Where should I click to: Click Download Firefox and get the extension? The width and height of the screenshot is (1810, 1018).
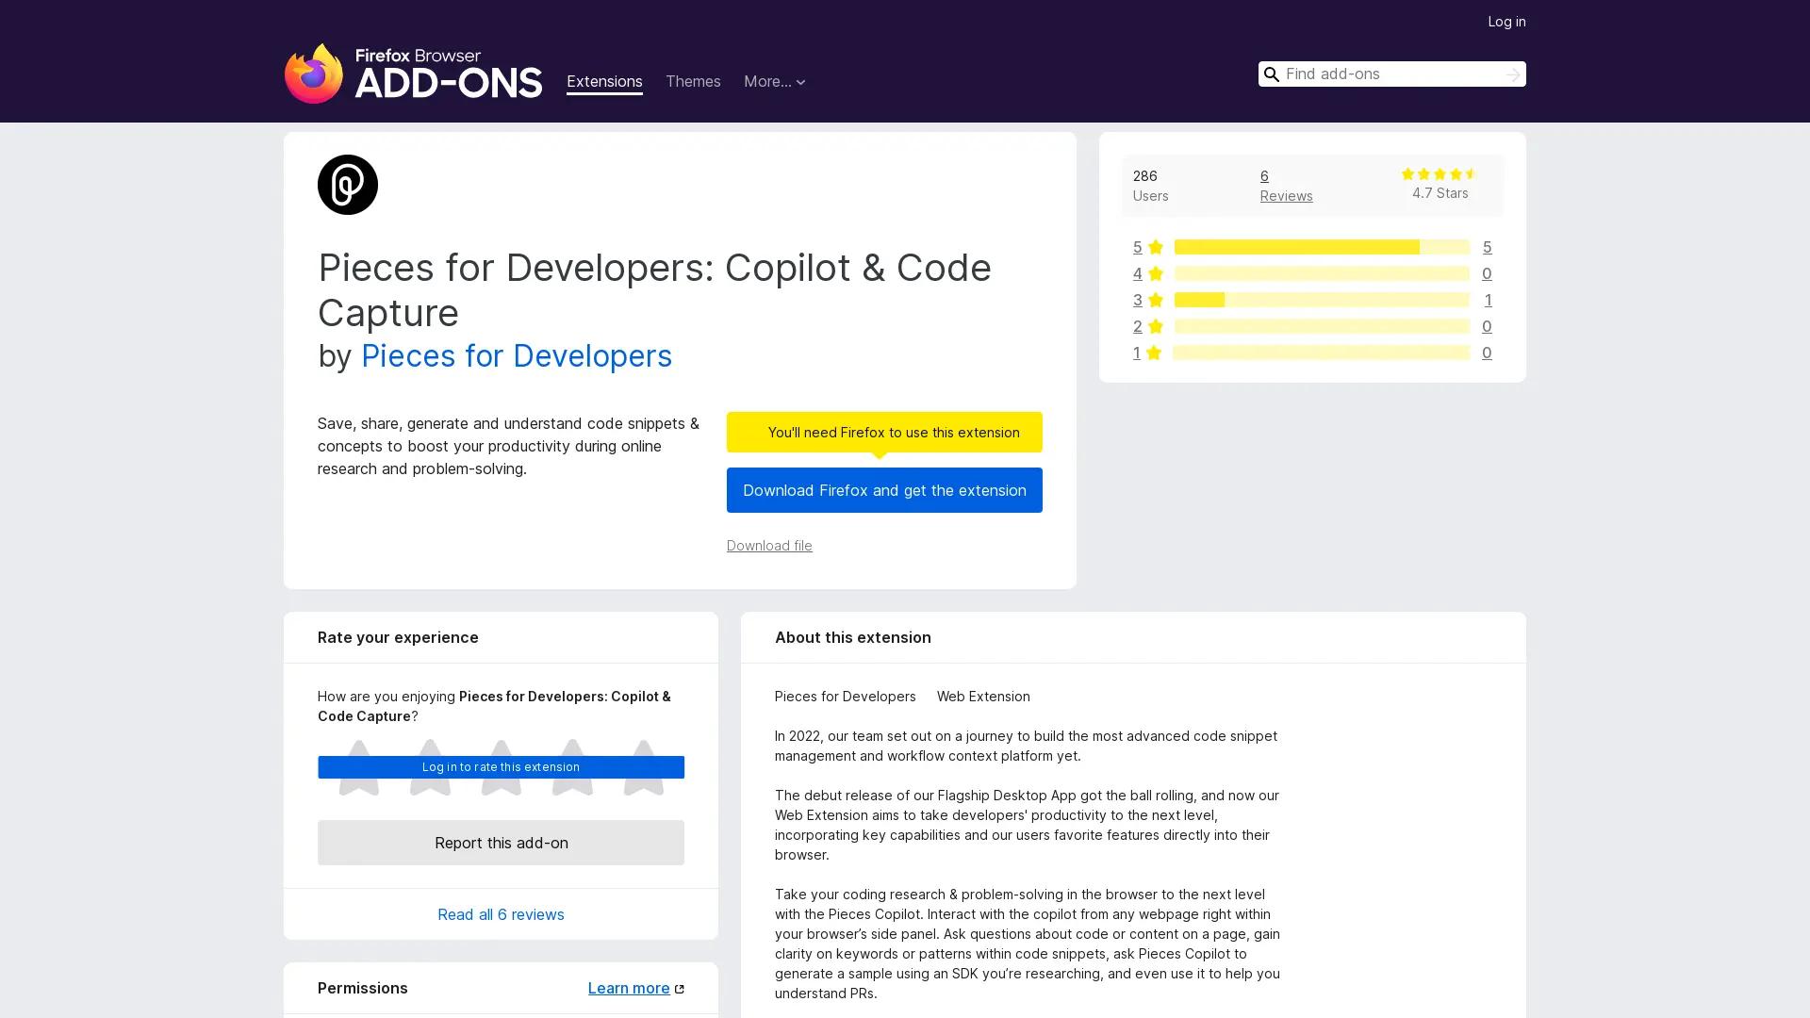[x=883, y=490]
